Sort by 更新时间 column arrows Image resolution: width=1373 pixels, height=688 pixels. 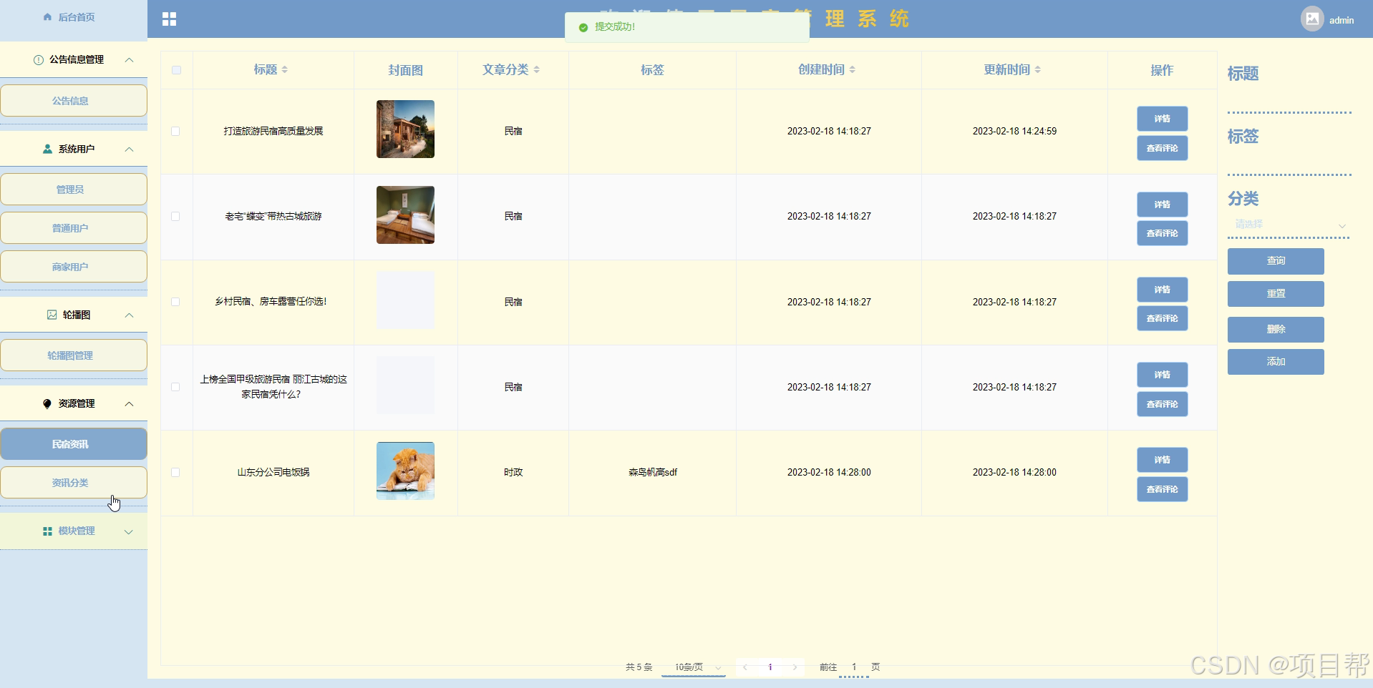coord(1037,69)
